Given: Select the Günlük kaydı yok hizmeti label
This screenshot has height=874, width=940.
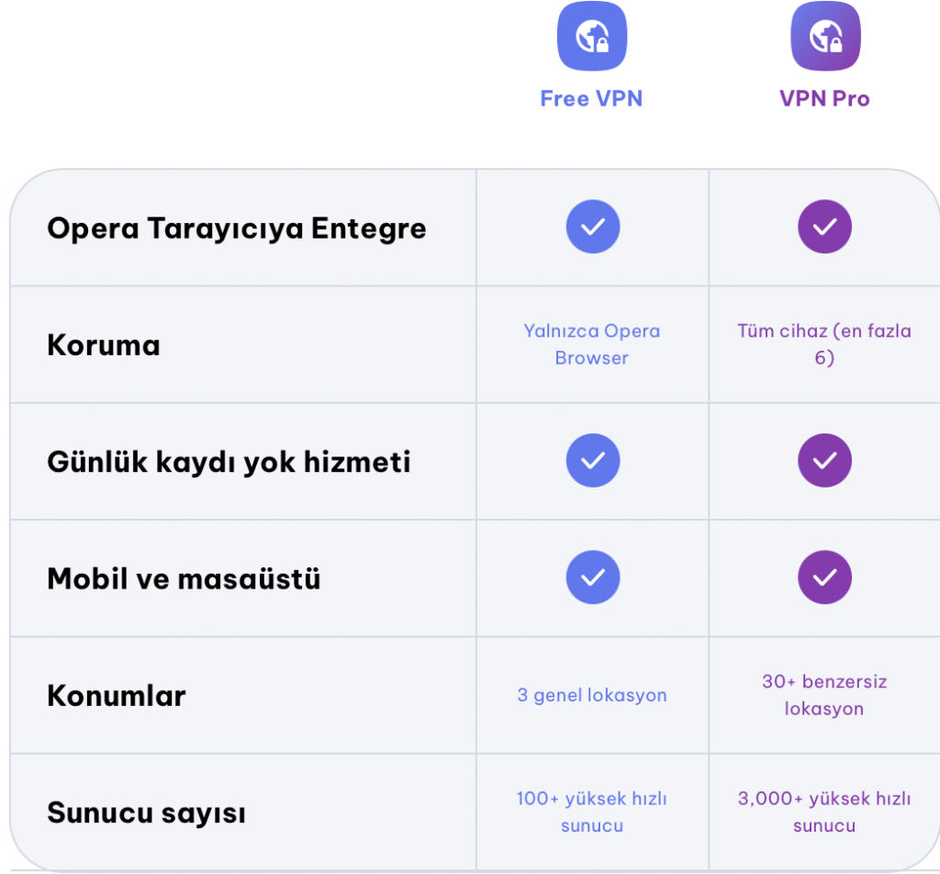Looking at the screenshot, I should point(229,462).
